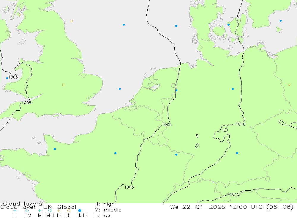Click the green circle MH legend symbol
The height and width of the screenshot is (218, 297).
(50, 211)
